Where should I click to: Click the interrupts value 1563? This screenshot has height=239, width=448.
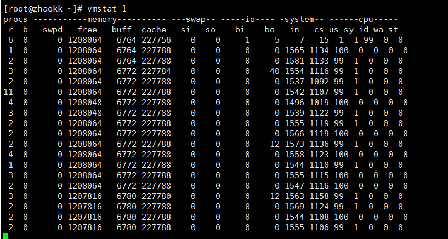pos(294,196)
